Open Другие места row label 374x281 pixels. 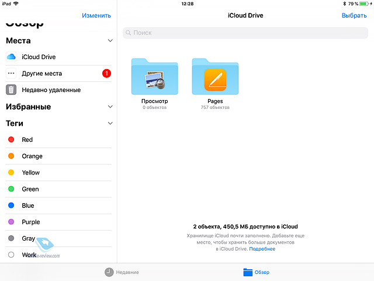click(x=42, y=73)
